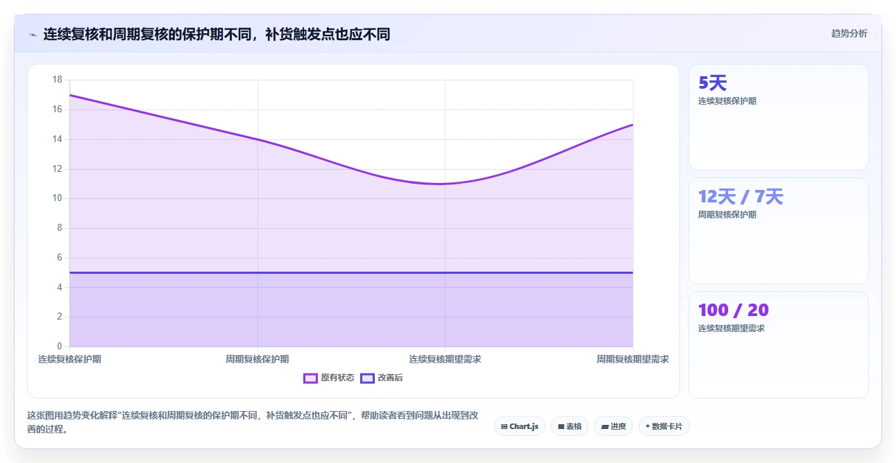Viewport: 896px width, 463px height.
Task: Click the chart title about 补货触发点
Action: point(217,34)
